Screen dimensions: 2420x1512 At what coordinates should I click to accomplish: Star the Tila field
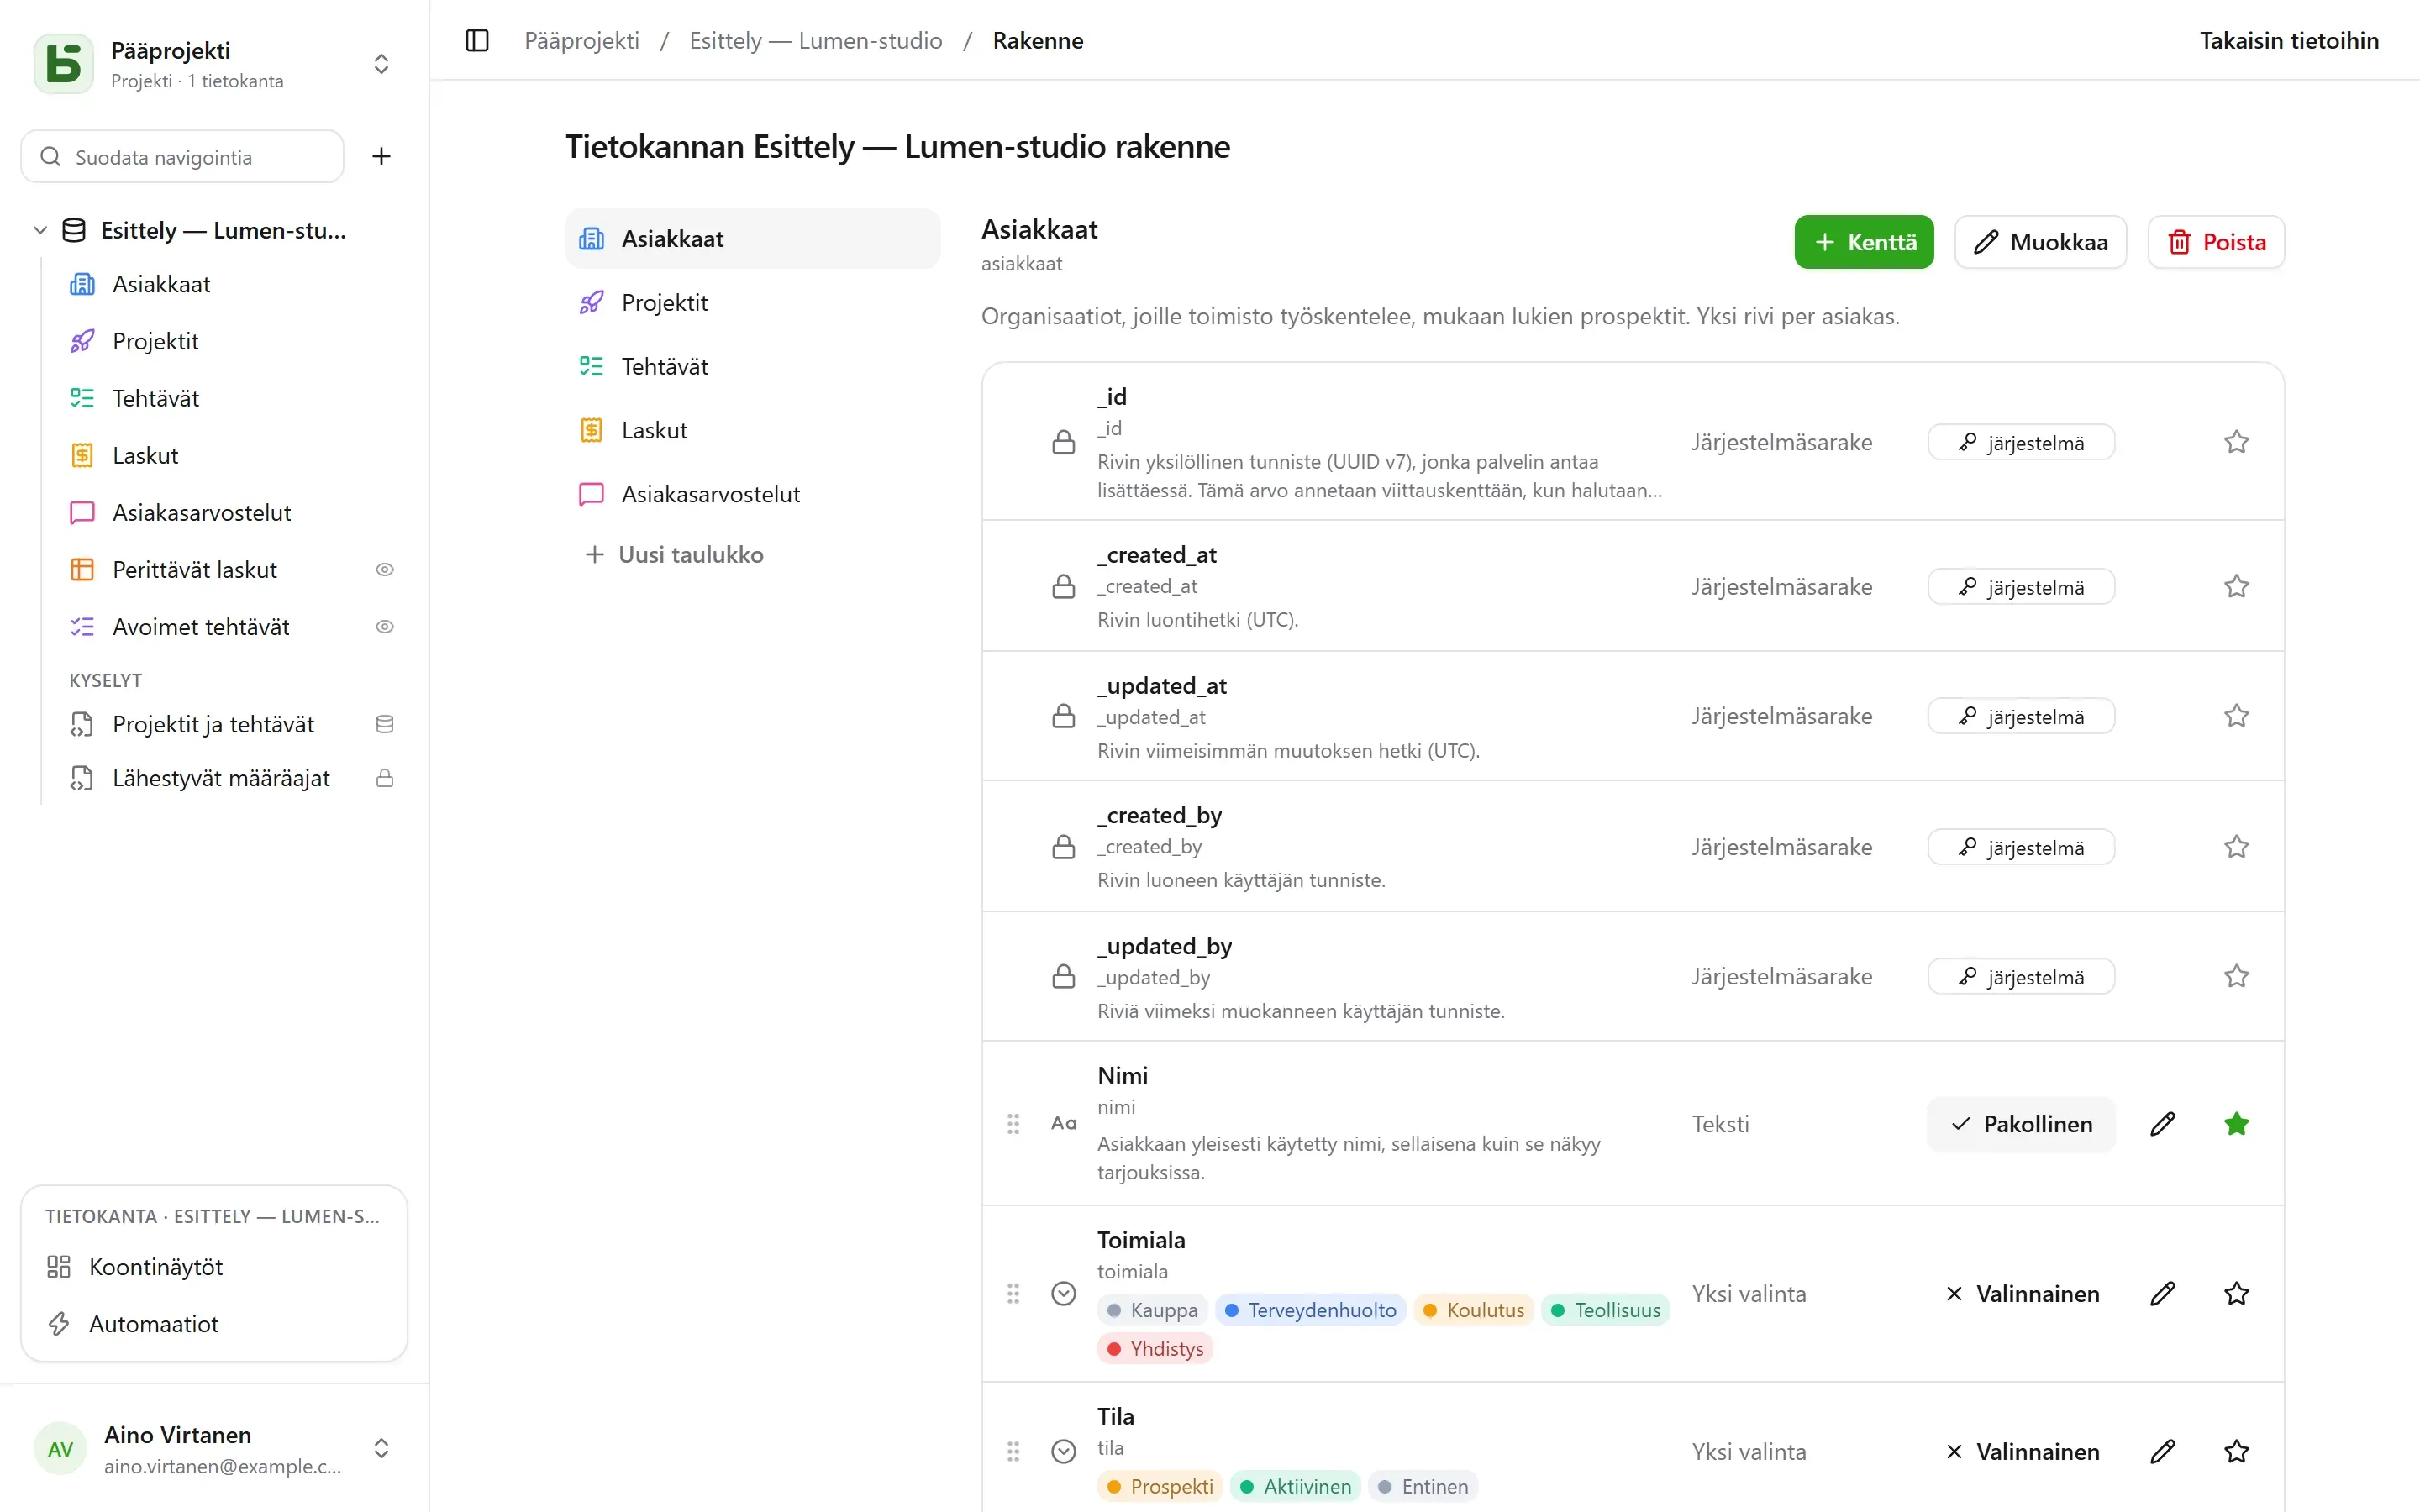point(2236,1451)
